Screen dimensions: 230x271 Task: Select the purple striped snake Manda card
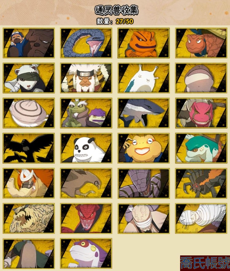(144, 183)
